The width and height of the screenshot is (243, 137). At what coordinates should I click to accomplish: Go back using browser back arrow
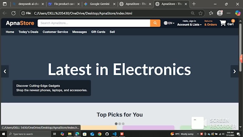point(5,13)
